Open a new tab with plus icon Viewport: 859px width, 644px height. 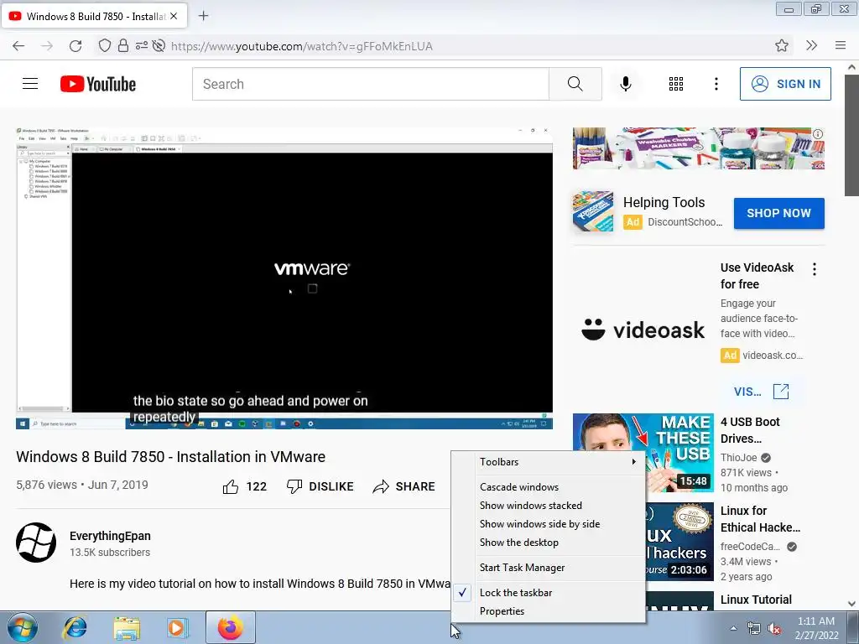[x=203, y=16]
